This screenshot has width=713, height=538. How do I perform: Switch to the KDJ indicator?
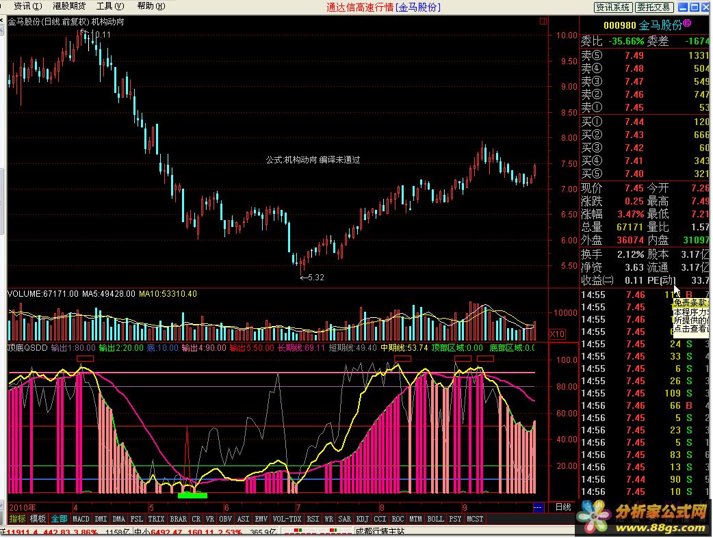[363, 518]
